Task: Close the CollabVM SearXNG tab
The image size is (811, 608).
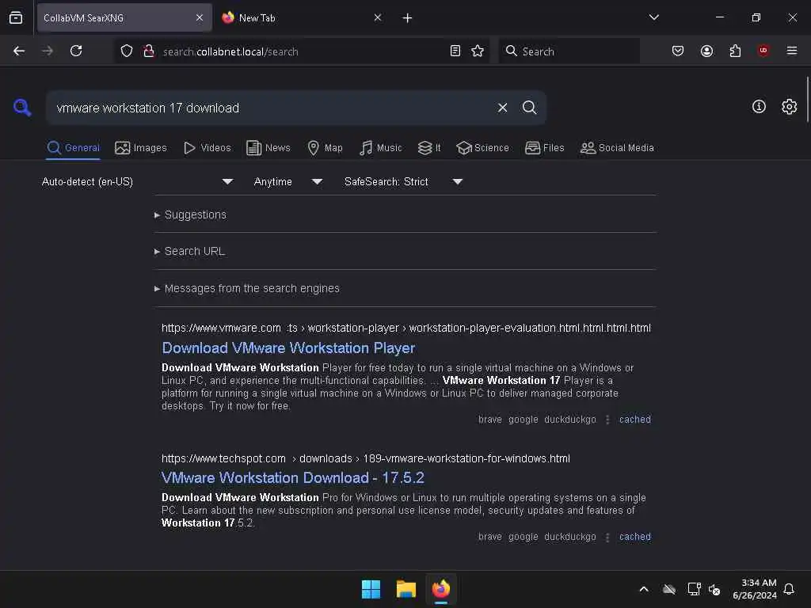Action: pos(200,17)
